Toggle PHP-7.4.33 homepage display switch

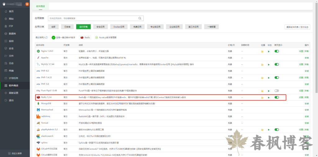277,78
